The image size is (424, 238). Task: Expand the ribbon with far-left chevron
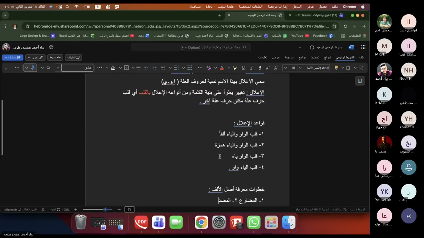click(6, 68)
